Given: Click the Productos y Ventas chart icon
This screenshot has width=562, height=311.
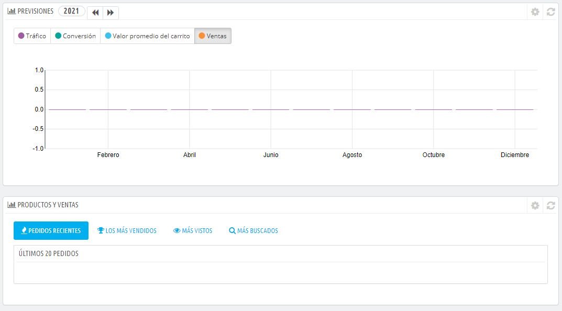Looking at the screenshot, I should click(12, 205).
